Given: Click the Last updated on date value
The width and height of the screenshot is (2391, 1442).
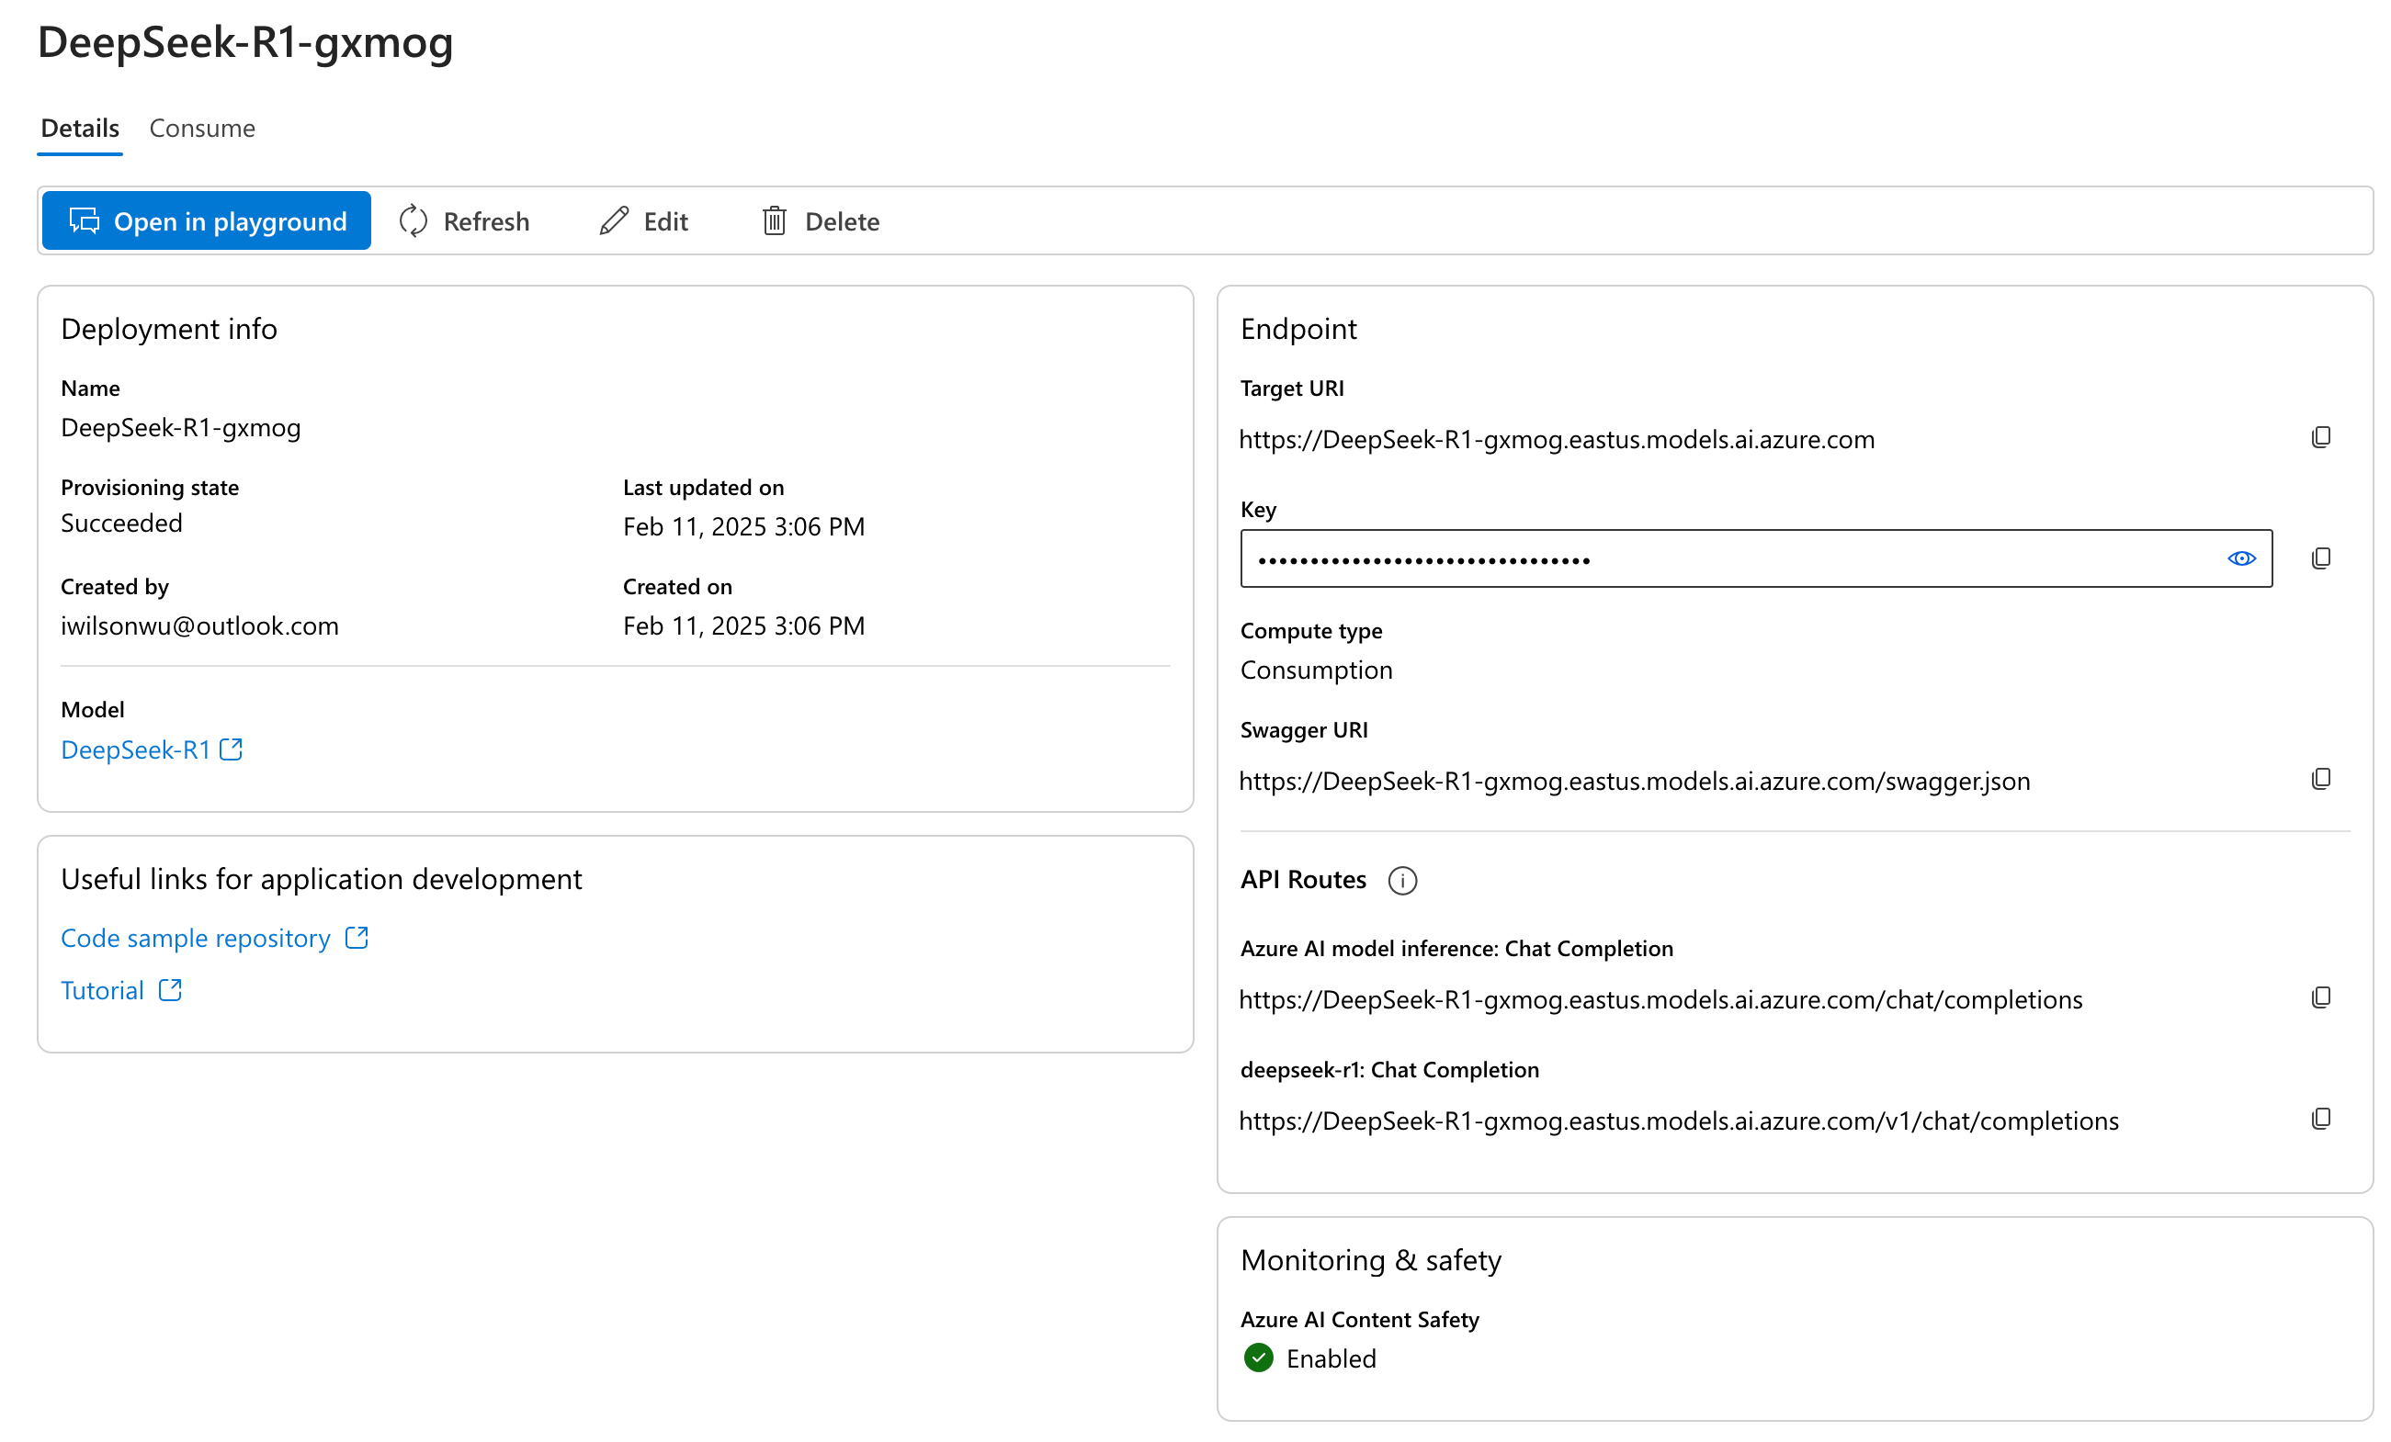Looking at the screenshot, I should click(x=743, y=526).
